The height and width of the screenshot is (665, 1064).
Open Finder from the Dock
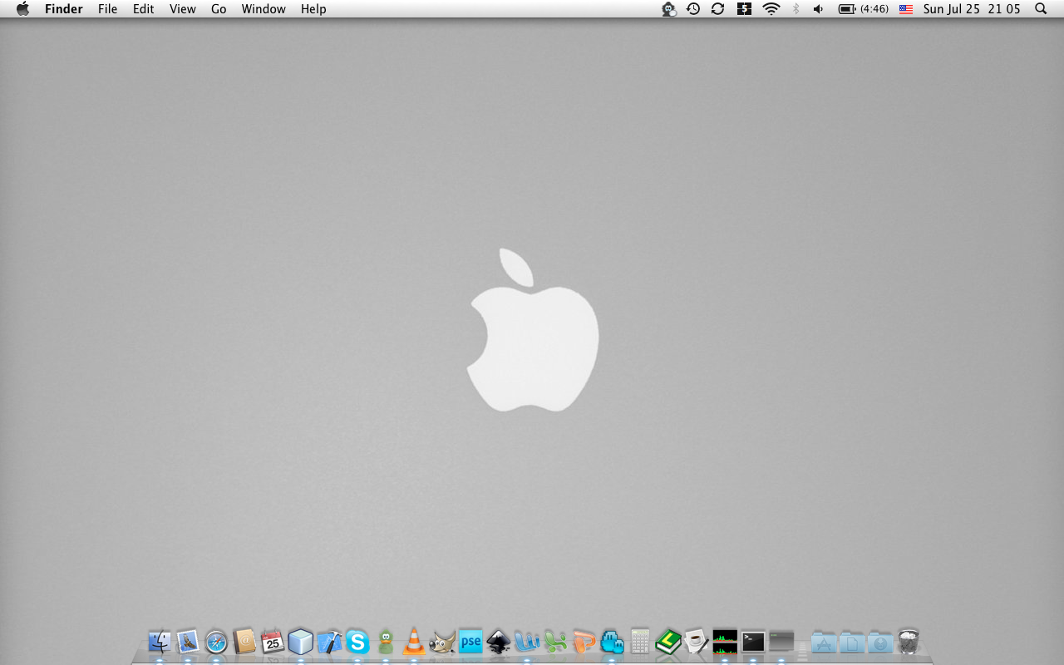point(160,642)
